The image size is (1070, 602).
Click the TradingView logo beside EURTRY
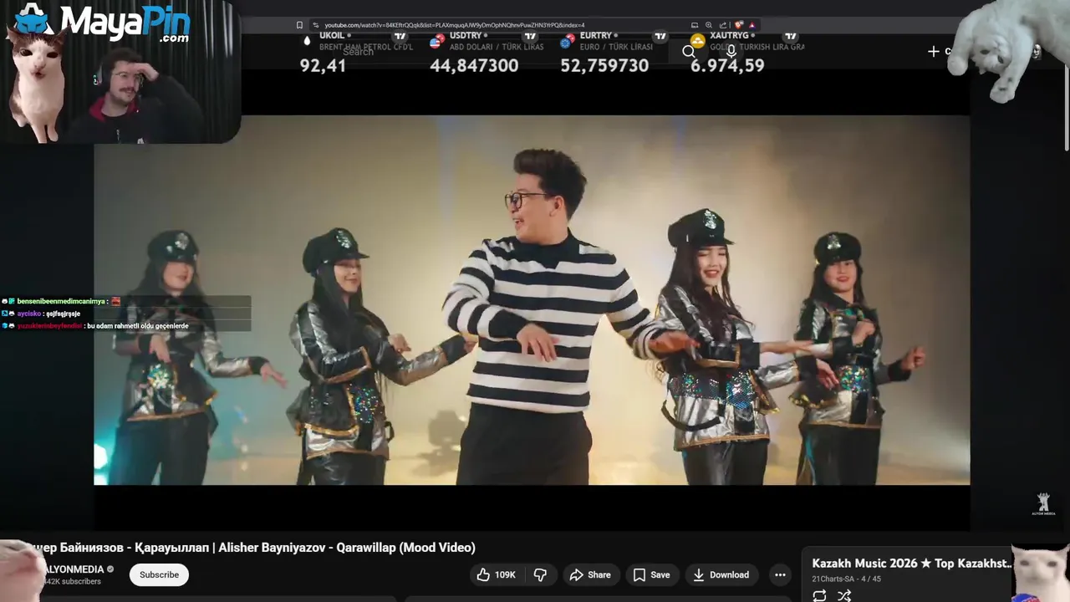[x=660, y=36]
